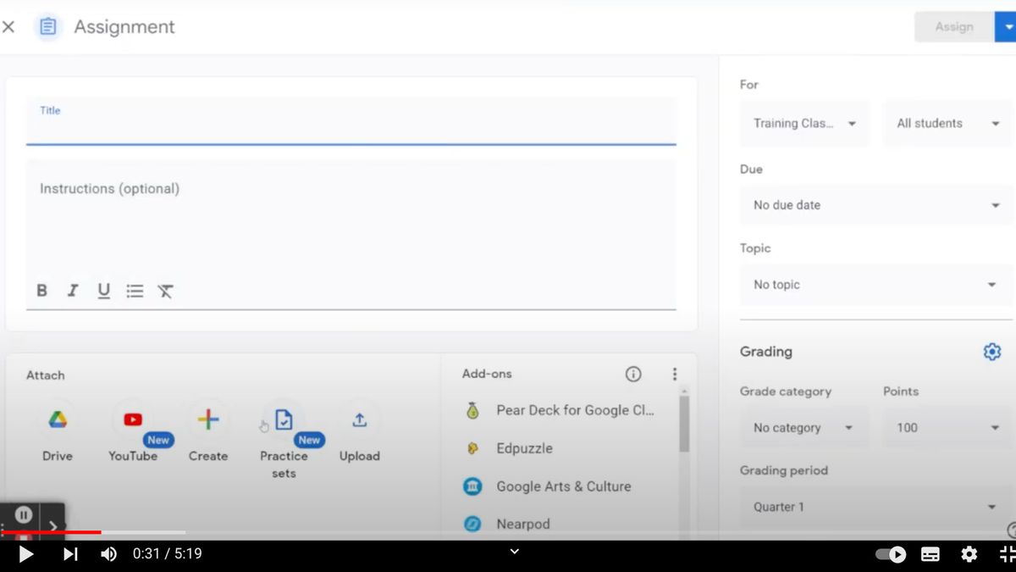Open the Add-ons overflow menu
The width and height of the screenshot is (1016, 572).
pyautogui.click(x=675, y=373)
